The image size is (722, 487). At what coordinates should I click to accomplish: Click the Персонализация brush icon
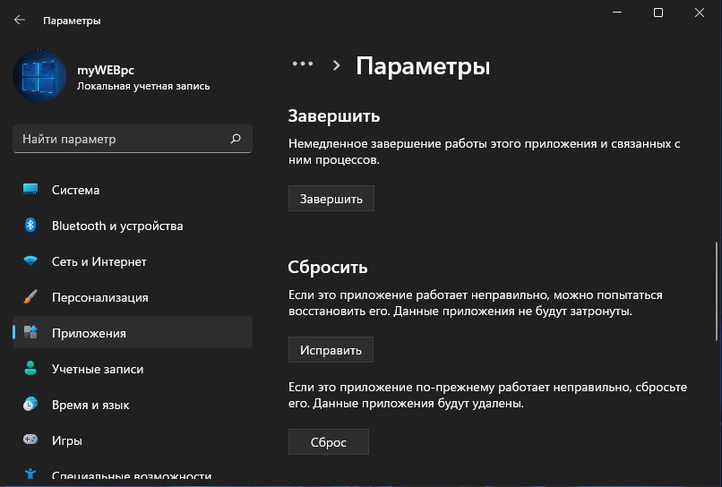coord(30,297)
